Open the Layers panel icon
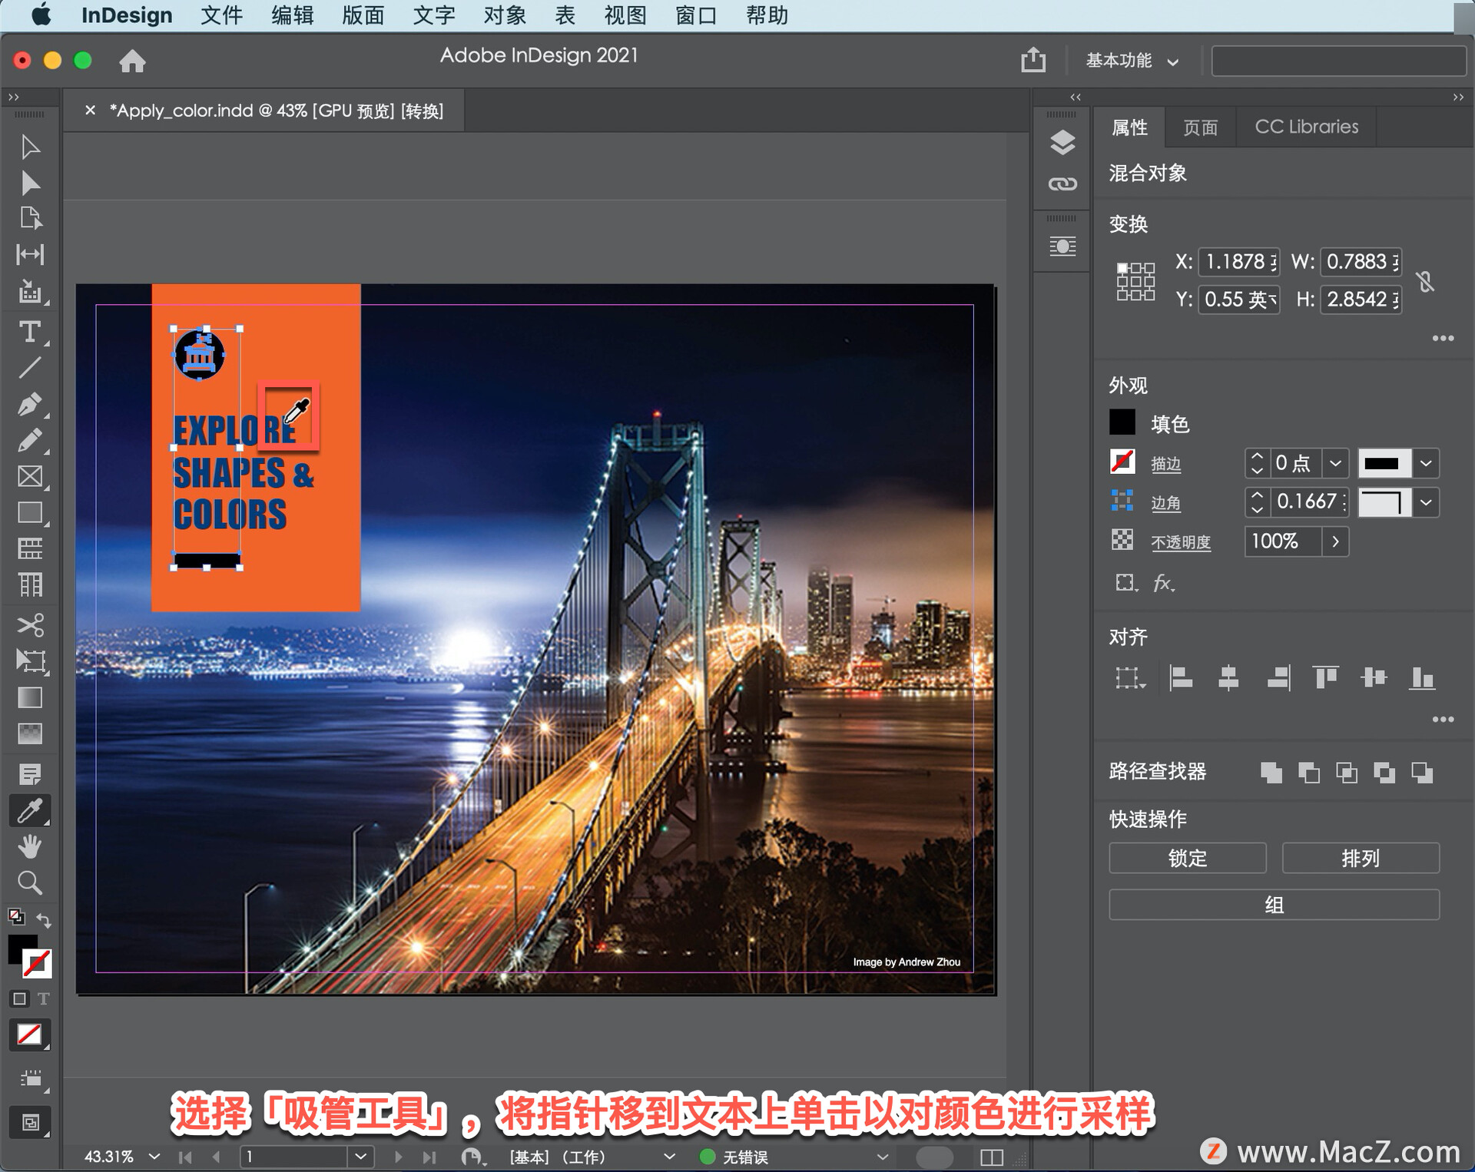The height and width of the screenshot is (1172, 1475). (1062, 143)
